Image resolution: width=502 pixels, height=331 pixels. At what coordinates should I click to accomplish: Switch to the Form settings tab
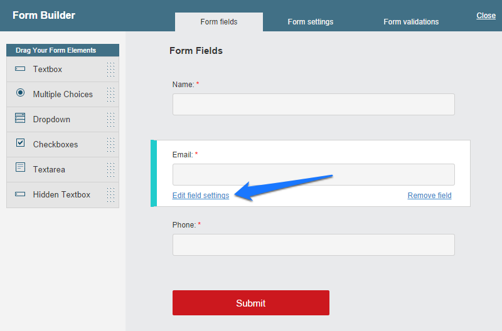[x=311, y=22]
